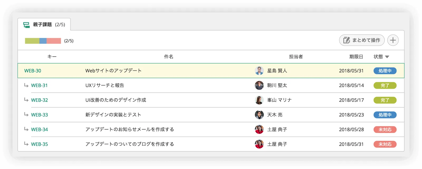The height and width of the screenshot is (169, 422).
Task: Select subject UI改善のためのデザイン作成
Action: coord(116,100)
